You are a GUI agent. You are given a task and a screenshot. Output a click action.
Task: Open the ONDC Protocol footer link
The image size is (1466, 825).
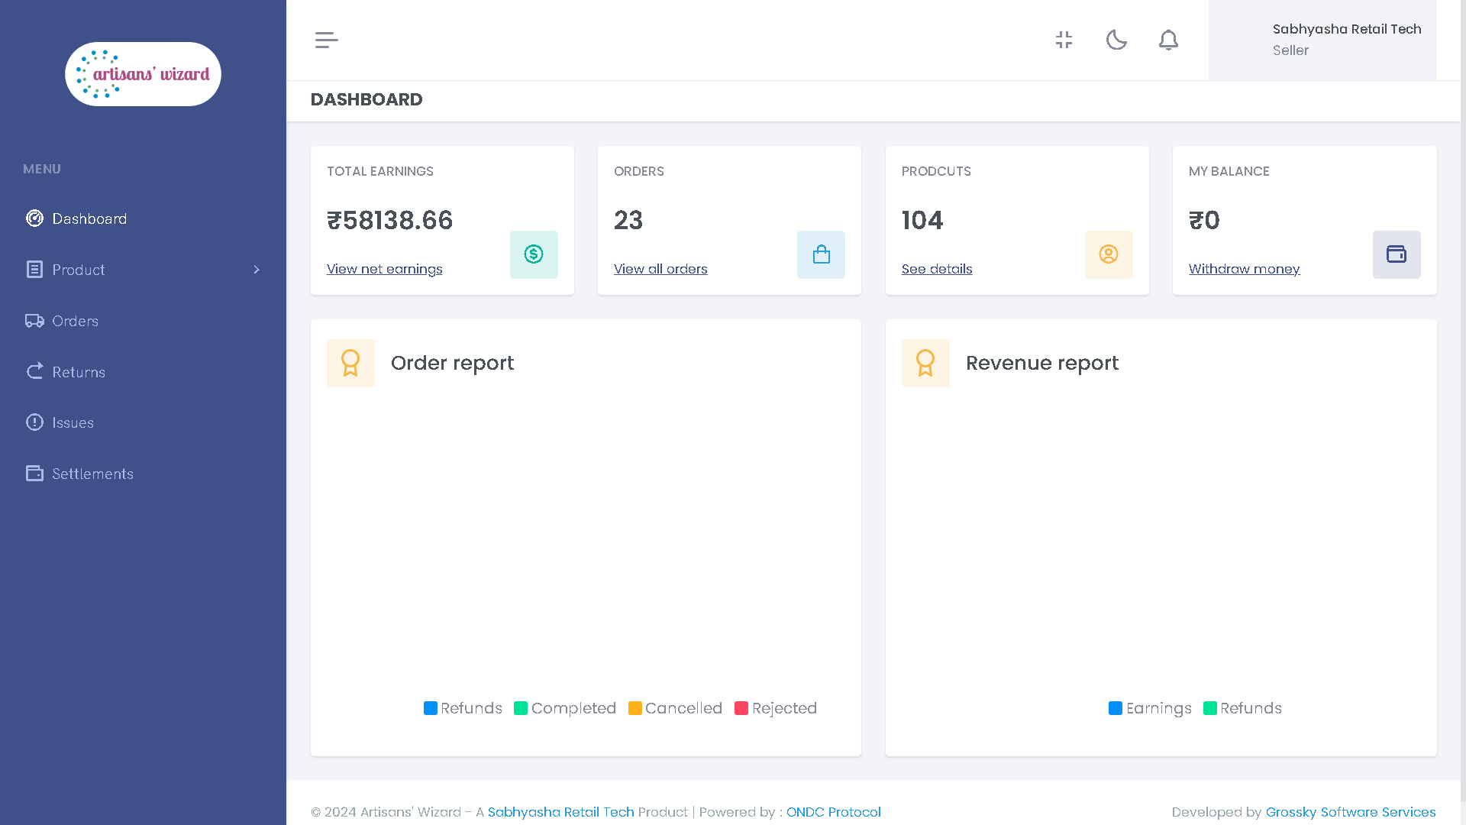[833, 812]
